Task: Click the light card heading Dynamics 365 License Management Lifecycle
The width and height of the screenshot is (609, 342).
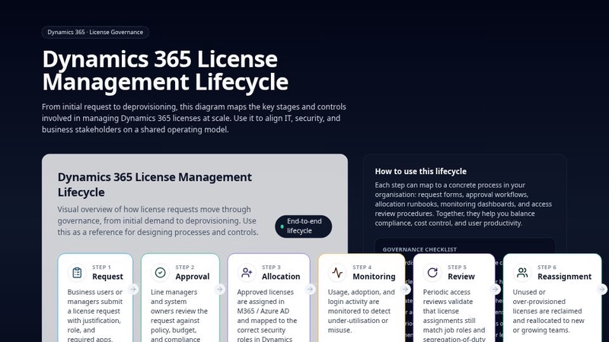Action: click(x=155, y=185)
